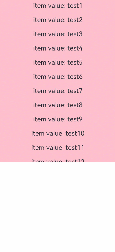Click the blank white area below the list
115x252 pixels.
point(57,207)
